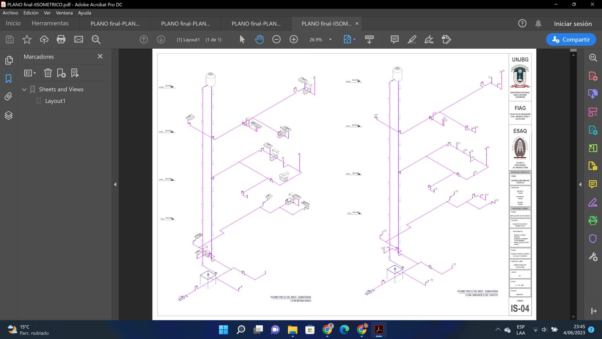Open page thumbnails panel icon
This screenshot has width=602, height=339.
[x=9, y=60]
